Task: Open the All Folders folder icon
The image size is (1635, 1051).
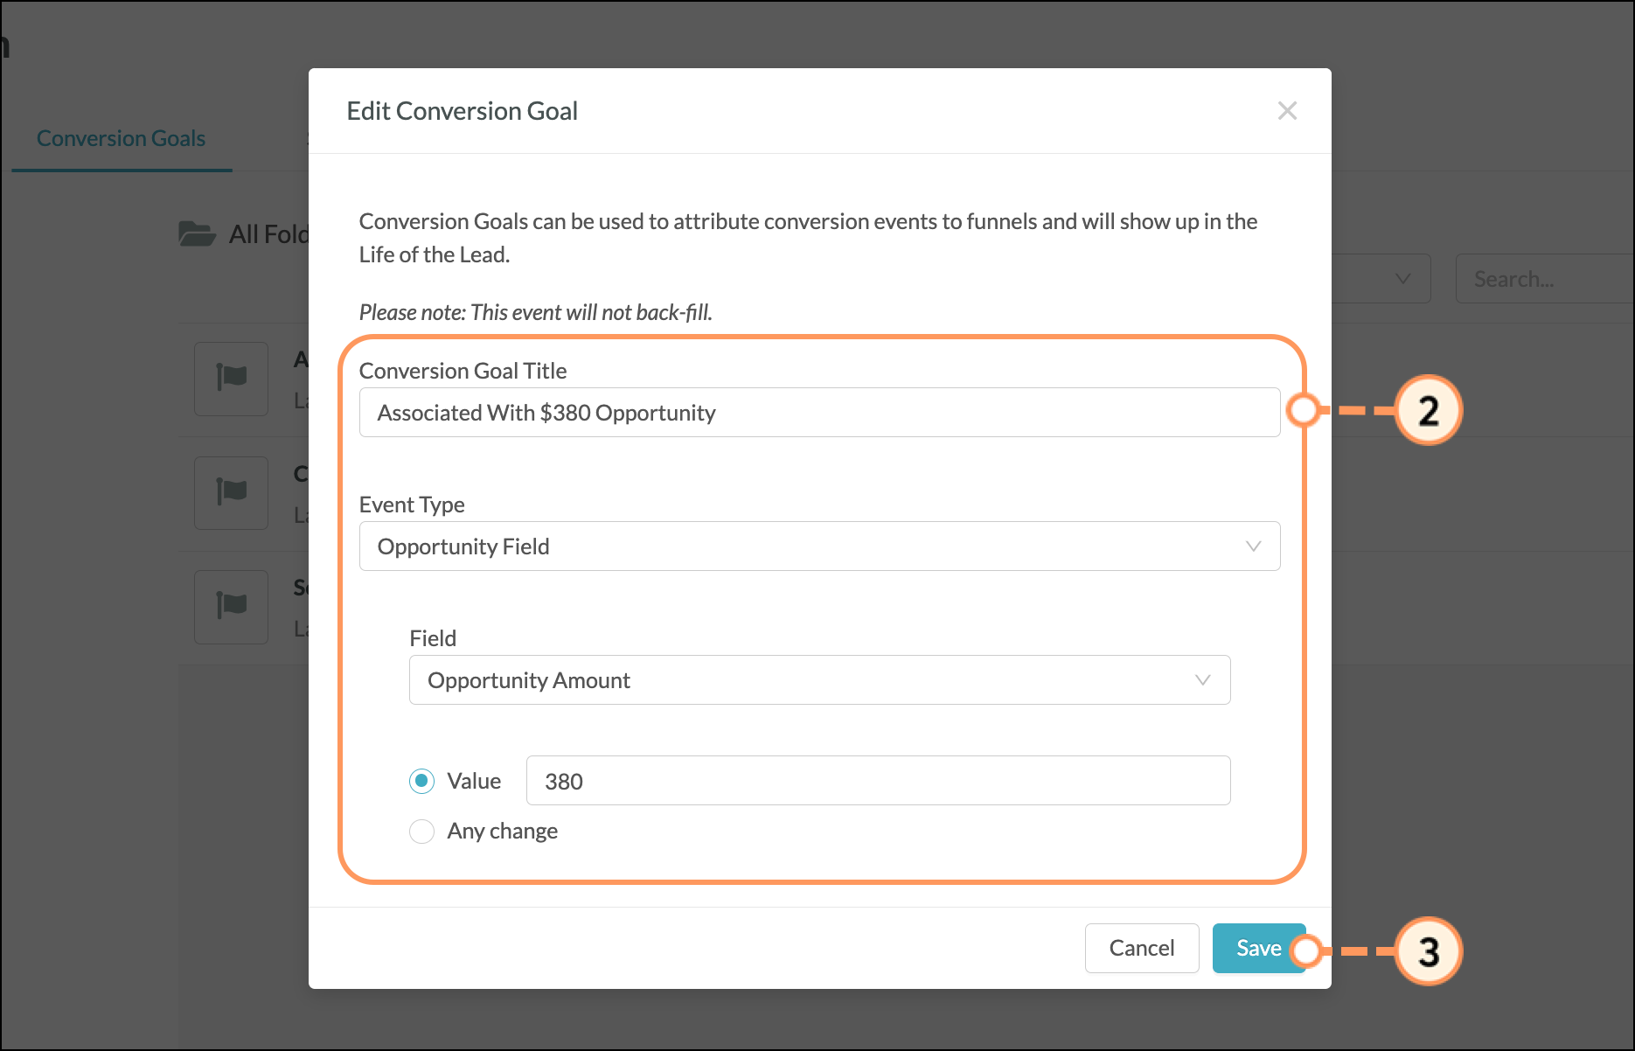Action: click(x=197, y=233)
